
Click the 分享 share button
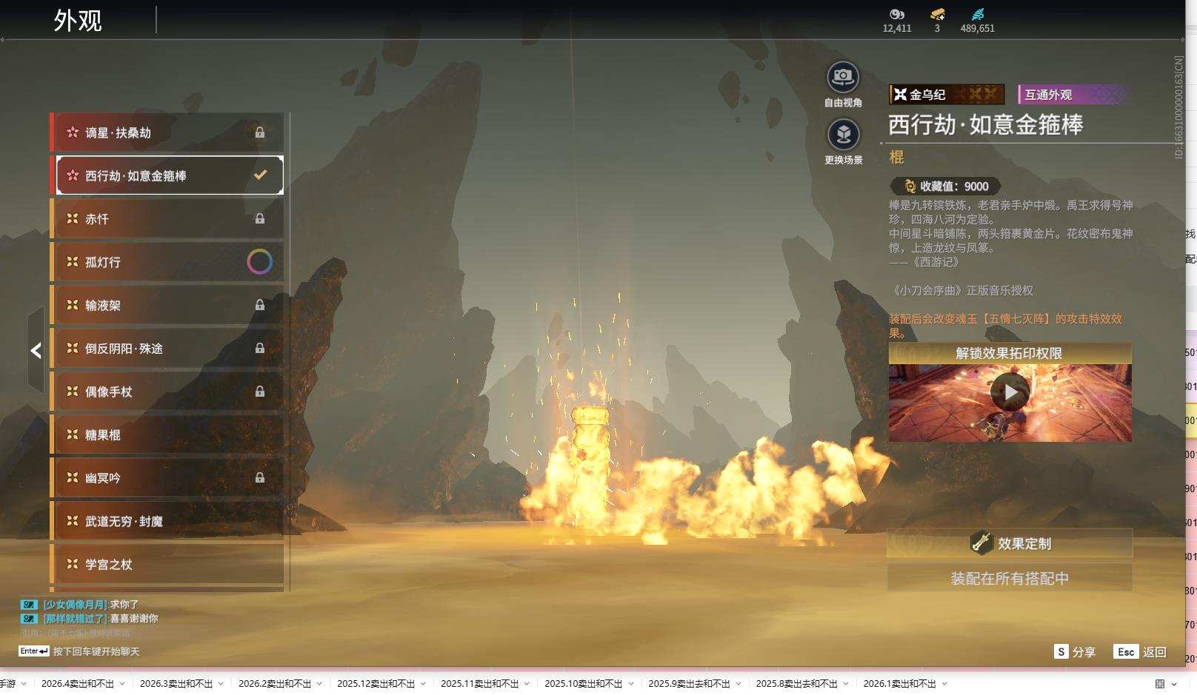pos(1075,652)
